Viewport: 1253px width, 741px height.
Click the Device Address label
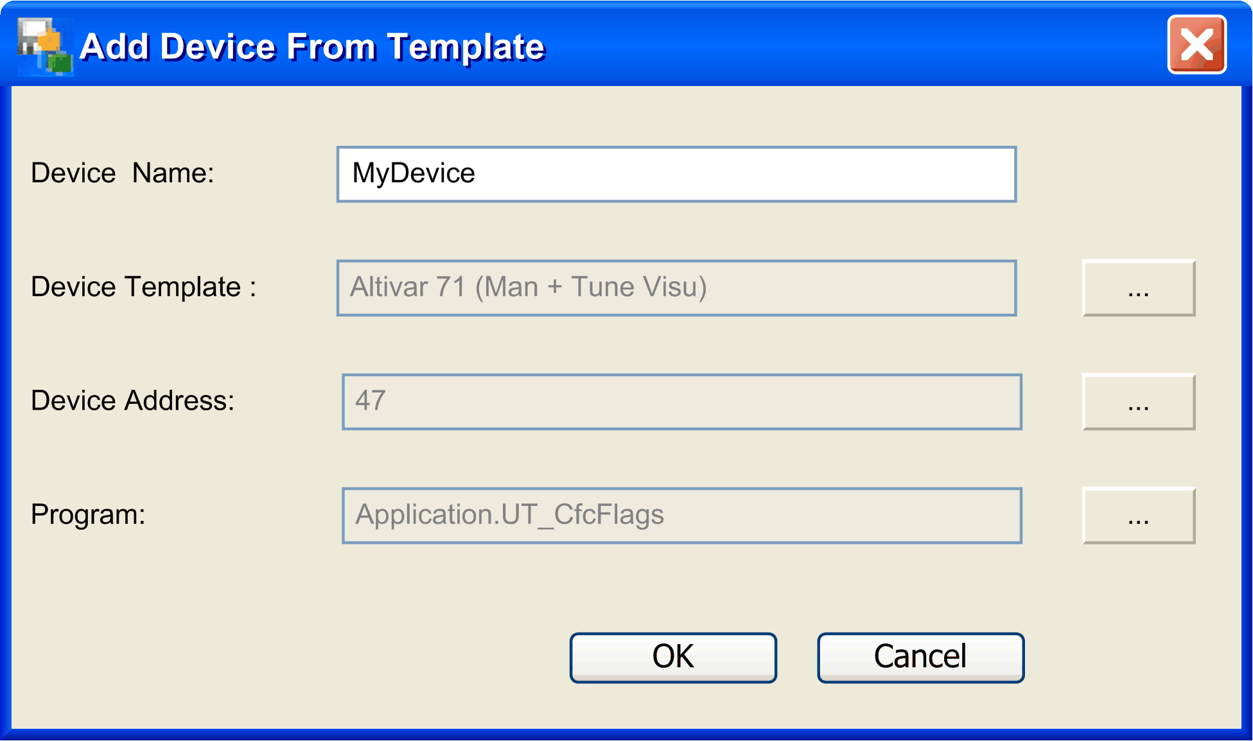pyautogui.click(x=134, y=401)
